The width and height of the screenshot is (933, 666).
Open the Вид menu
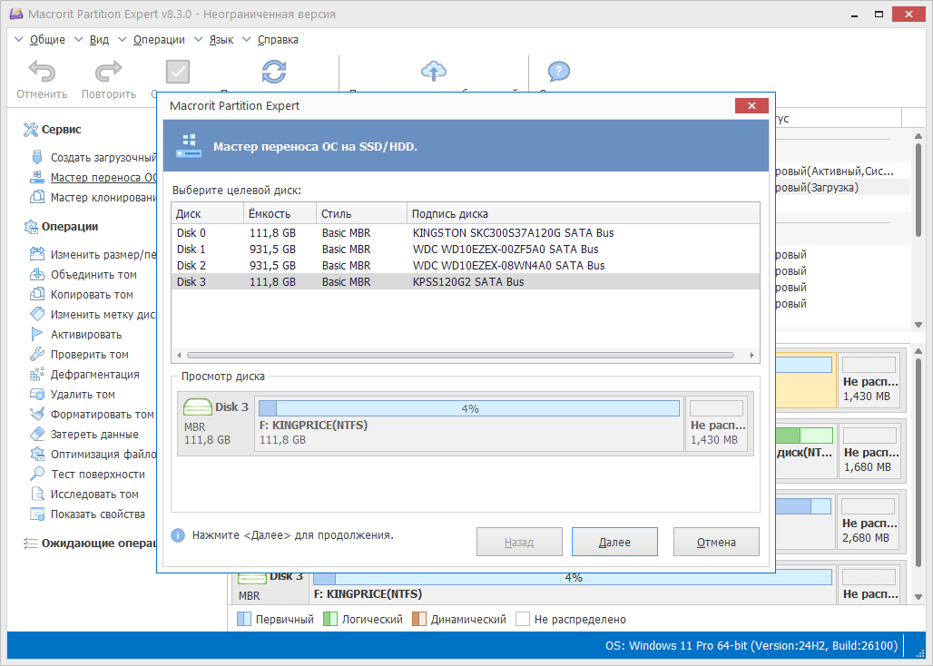pyautogui.click(x=99, y=40)
